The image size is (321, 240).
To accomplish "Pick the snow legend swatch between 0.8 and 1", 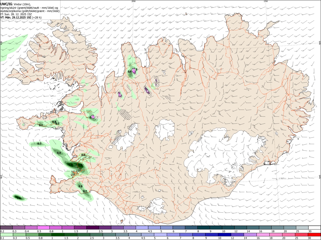I will pyautogui.click(x=55, y=227).
